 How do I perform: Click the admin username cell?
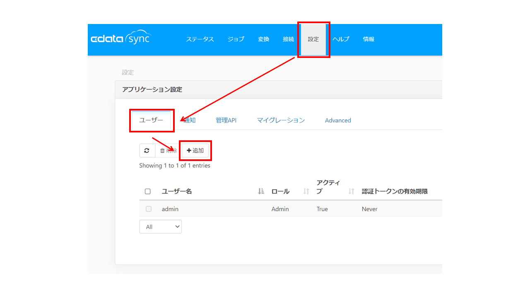(x=170, y=209)
